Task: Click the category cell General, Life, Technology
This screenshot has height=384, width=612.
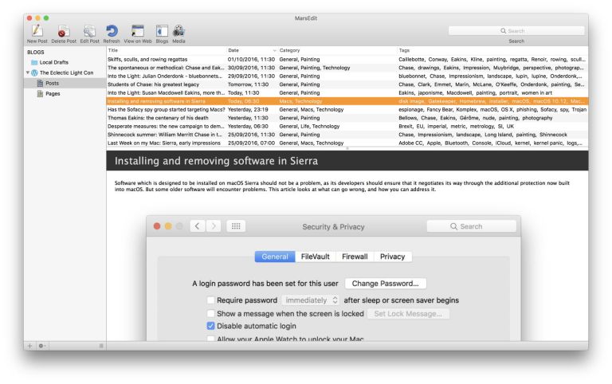Action: click(309, 127)
